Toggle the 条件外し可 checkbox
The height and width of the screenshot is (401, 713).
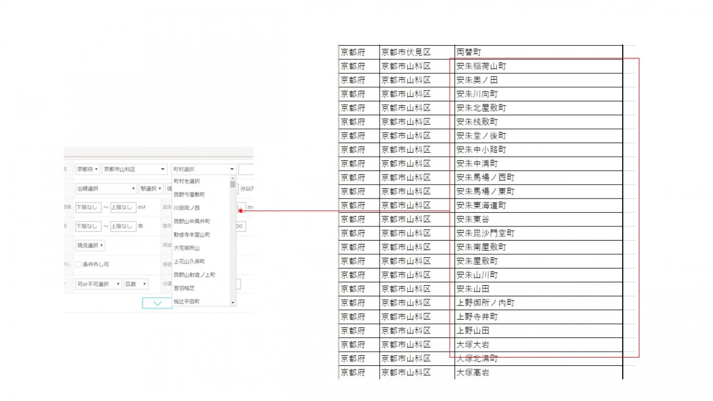(x=78, y=264)
